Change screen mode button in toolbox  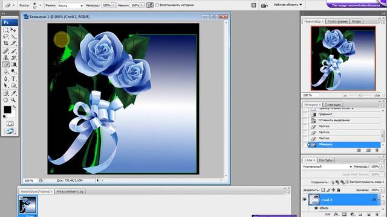[10, 131]
